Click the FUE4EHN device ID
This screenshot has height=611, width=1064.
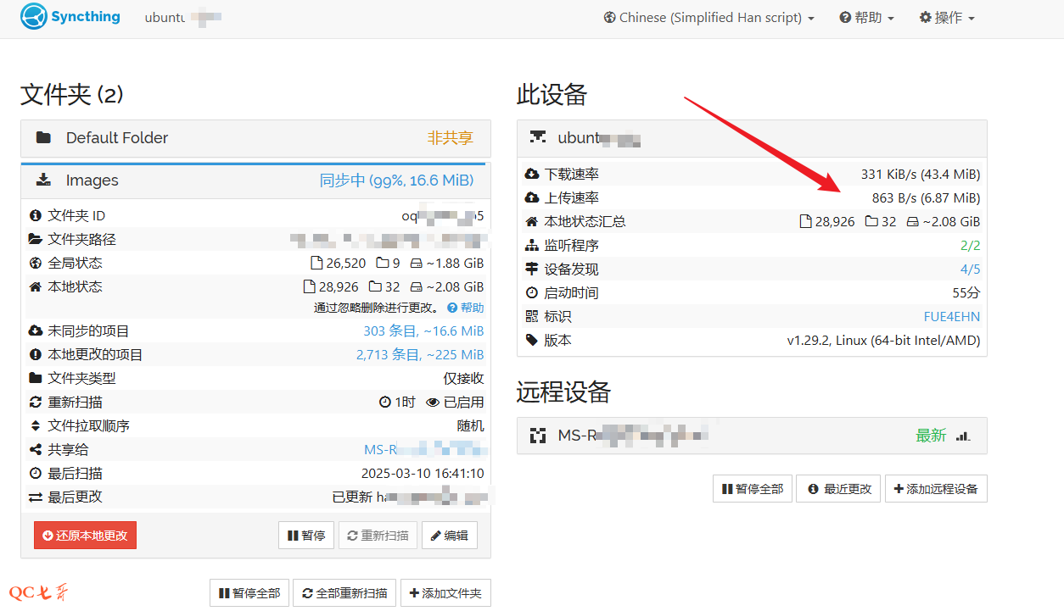951,316
